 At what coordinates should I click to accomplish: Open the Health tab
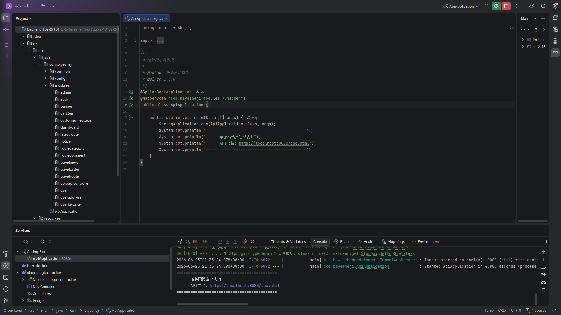pos(366,242)
